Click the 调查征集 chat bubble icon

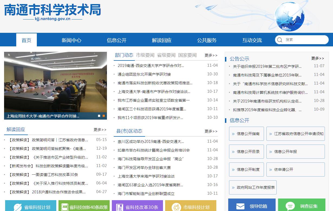pyautogui.click(x=290, y=206)
